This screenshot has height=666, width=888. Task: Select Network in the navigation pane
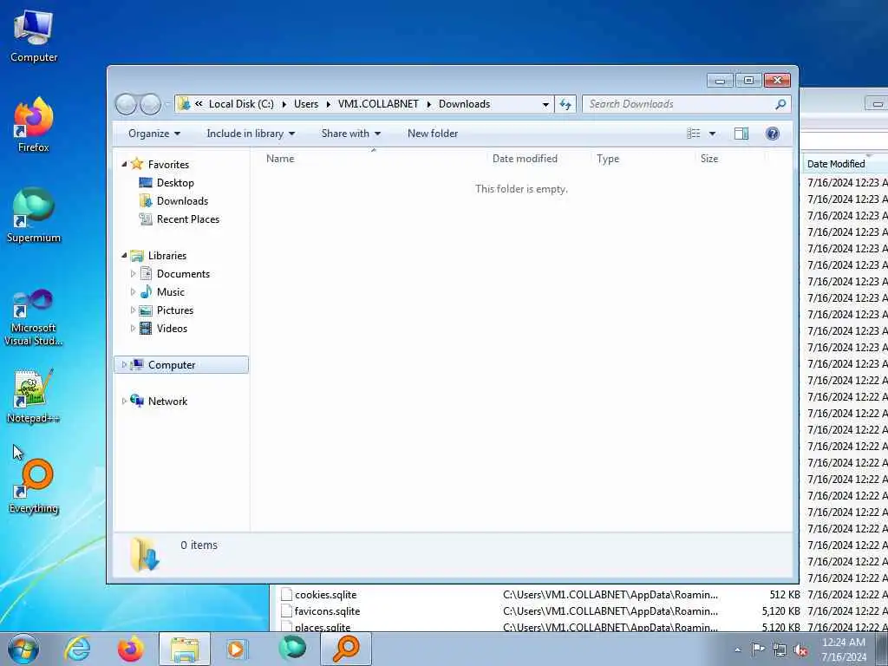pyautogui.click(x=160, y=401)
